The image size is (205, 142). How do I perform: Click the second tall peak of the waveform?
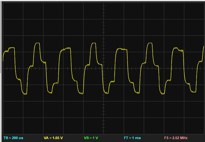(x=94, y=43)
